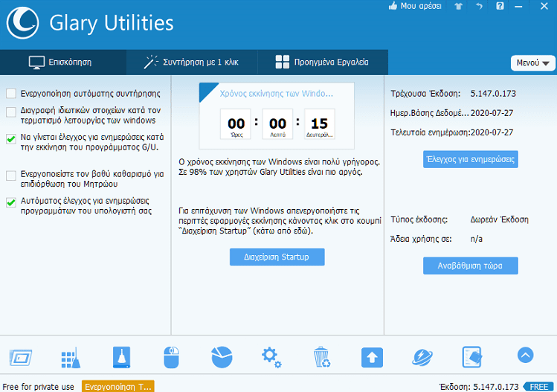Launch the registry cleaner grid-broom icon

coord(71,358)
